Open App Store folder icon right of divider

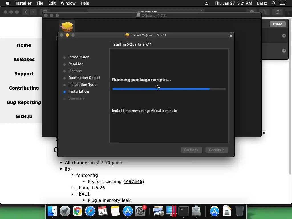[x=214, y=211]
